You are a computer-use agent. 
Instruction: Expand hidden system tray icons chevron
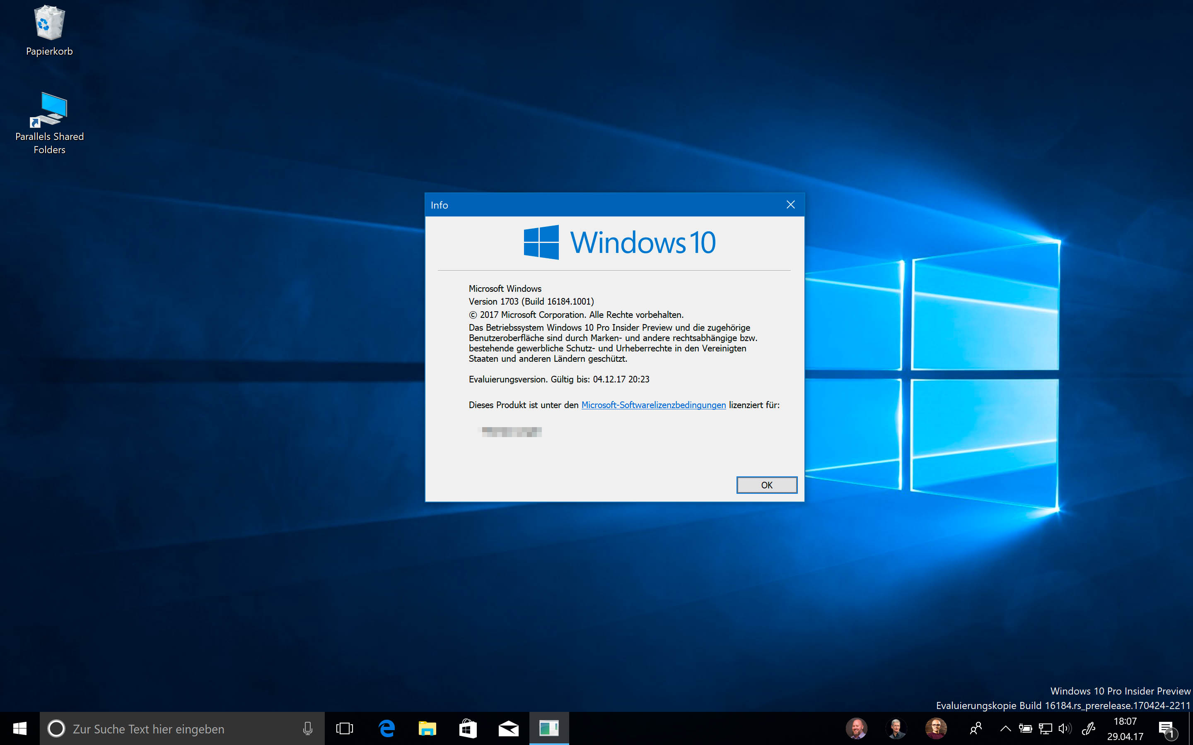(1006, 728)
